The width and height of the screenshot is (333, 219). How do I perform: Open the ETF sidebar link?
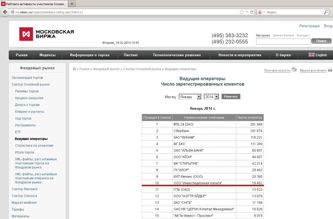[18, 132]
